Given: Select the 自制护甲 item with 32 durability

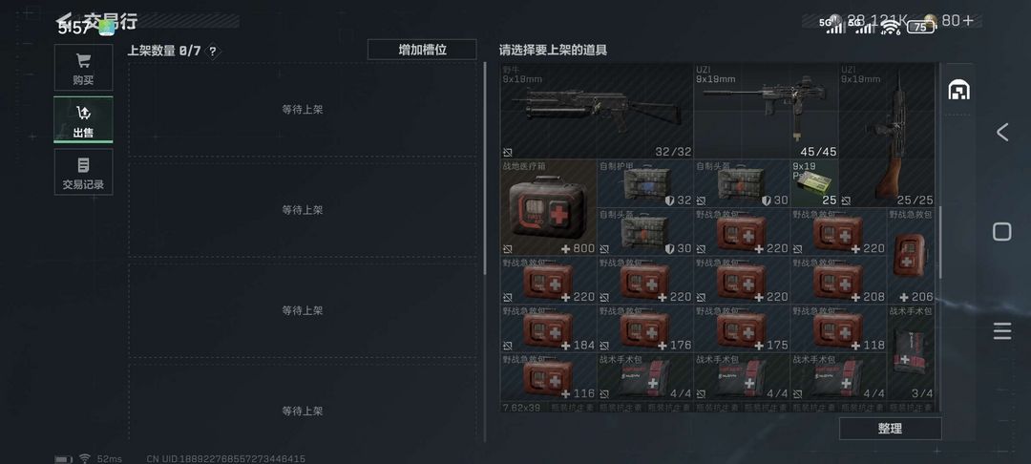Looking at the screenshot, I should (x=645, y=183).
